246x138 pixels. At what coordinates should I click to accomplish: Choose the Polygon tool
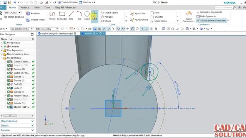(x=107, y=17)
